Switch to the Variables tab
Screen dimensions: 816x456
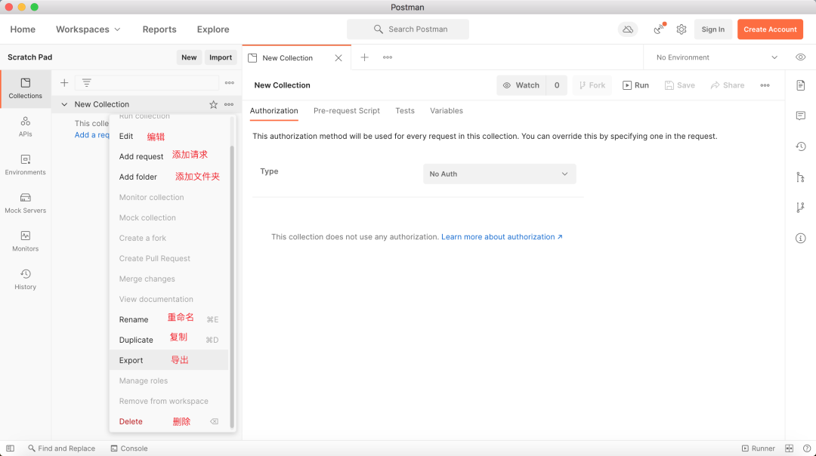point(447,111)
